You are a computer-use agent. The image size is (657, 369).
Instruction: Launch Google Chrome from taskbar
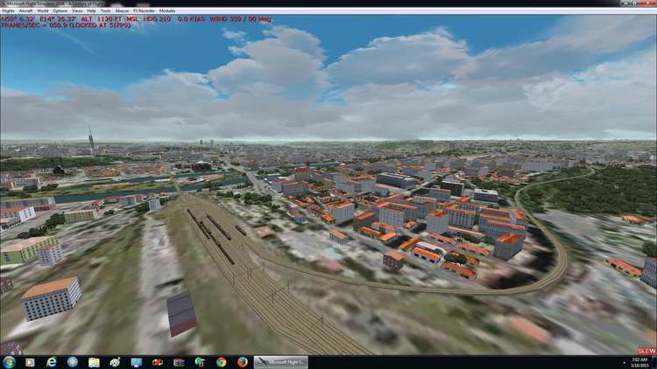222,362
